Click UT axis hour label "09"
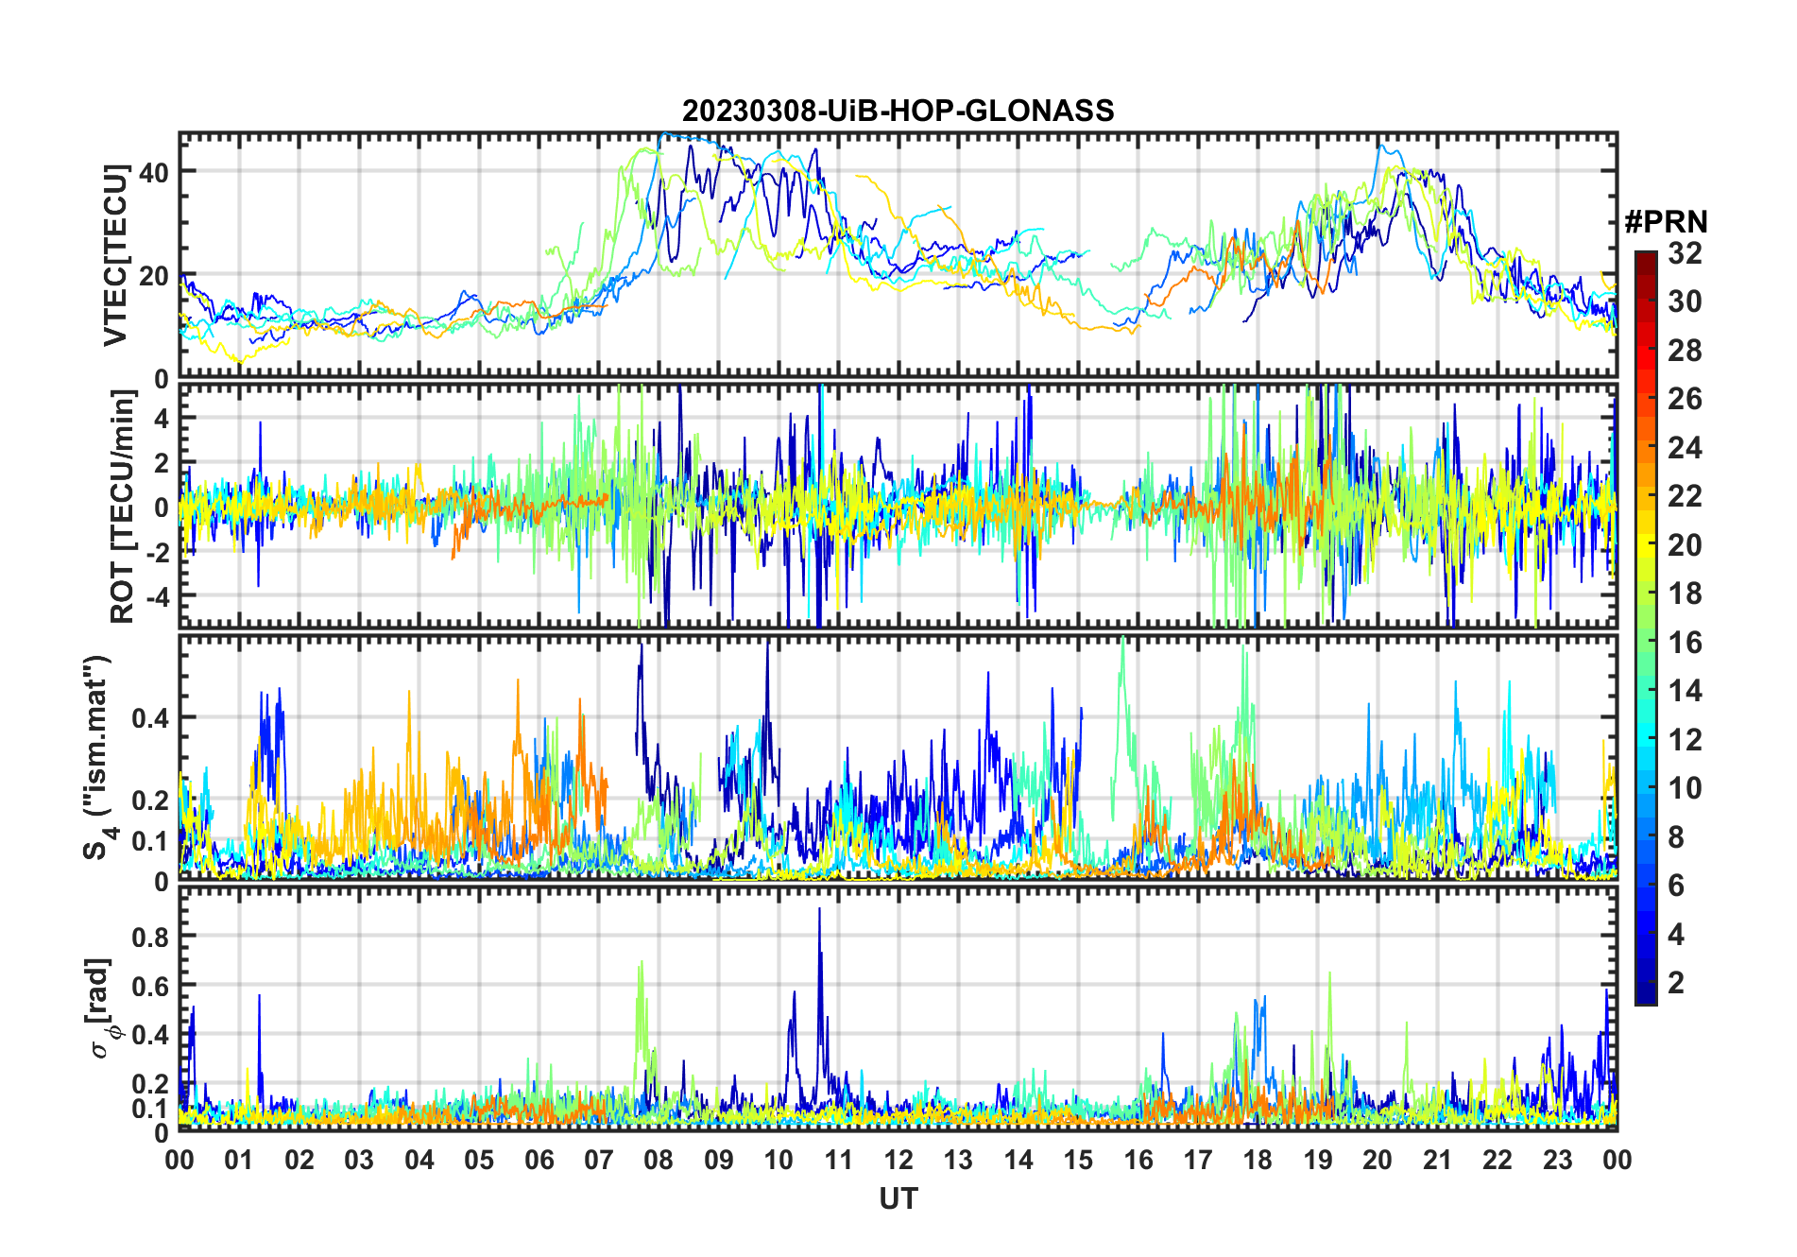The width and height of the screenshot is (1797, 1257). click(x=719, y=1160)
